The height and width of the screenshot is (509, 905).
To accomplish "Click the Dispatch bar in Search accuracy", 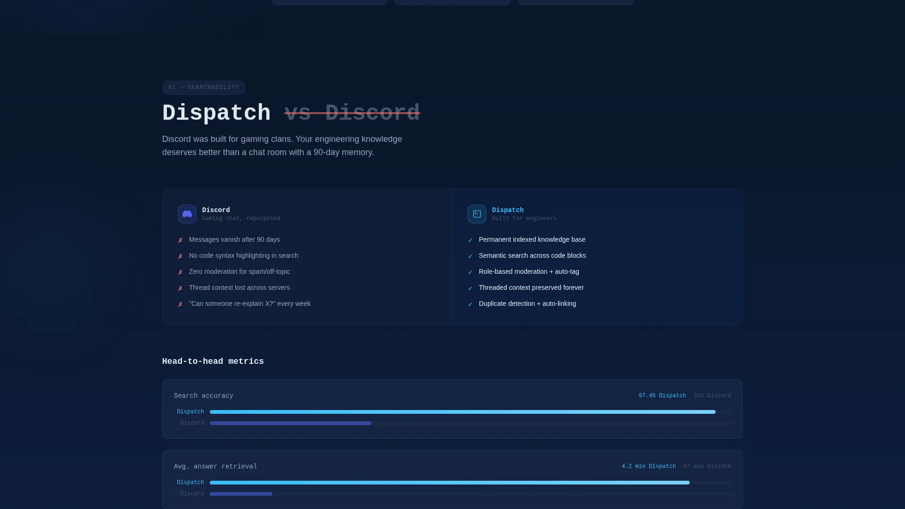I will (462, 412).
